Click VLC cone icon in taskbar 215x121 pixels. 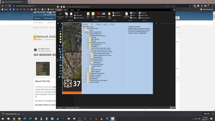click(x=101, y=119)
